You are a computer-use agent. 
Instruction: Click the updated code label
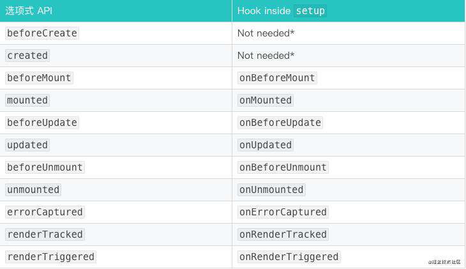27,145
